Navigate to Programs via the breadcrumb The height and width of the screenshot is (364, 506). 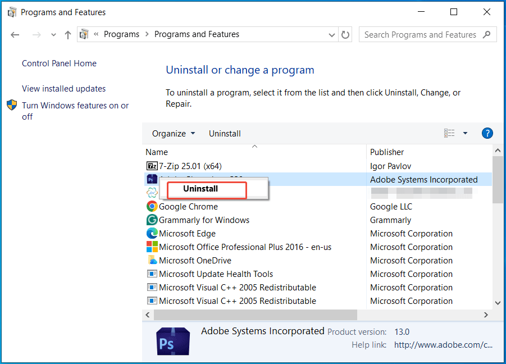coord(121,34)
